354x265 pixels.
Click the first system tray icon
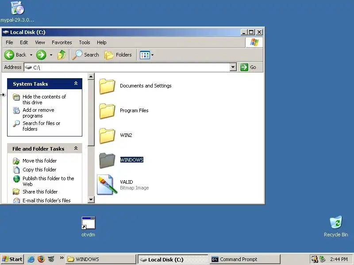click(x=315, y=259)
